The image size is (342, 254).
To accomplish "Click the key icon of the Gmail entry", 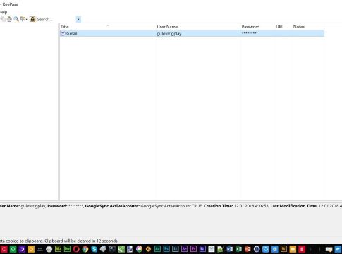I will coord(63,33).
